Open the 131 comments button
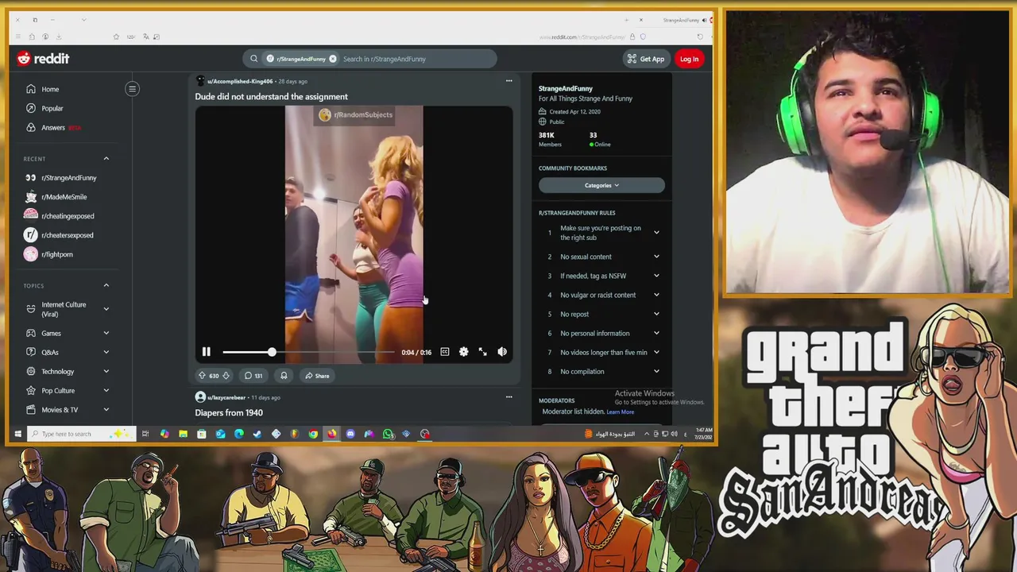 pos(253,376)
